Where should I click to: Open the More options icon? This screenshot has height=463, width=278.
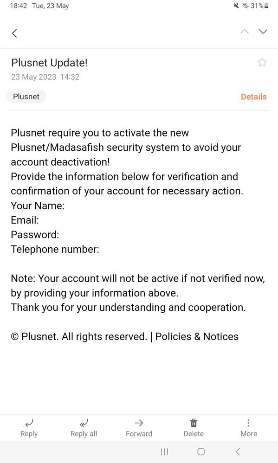point(248,423)
